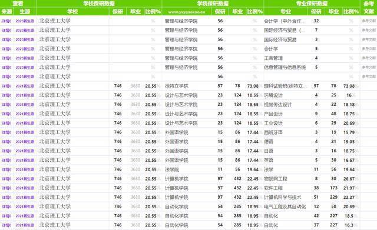Image resolution: width=377 pixels, height=230 pixels.
Task: Select the 工商管理 major cell
Action: tap(273, 58)
